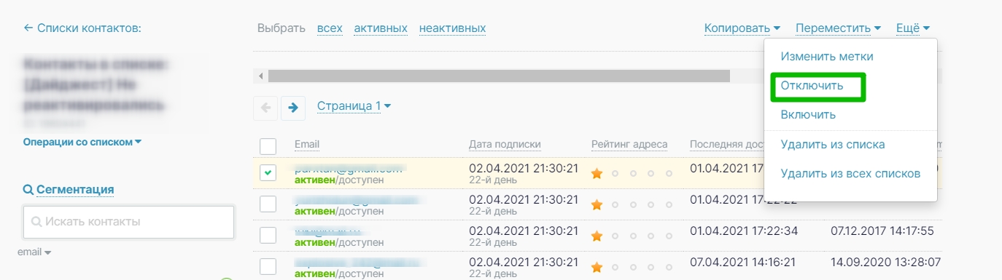
Task: Choose Включить from the menu
Action: [x=808, y=115]
